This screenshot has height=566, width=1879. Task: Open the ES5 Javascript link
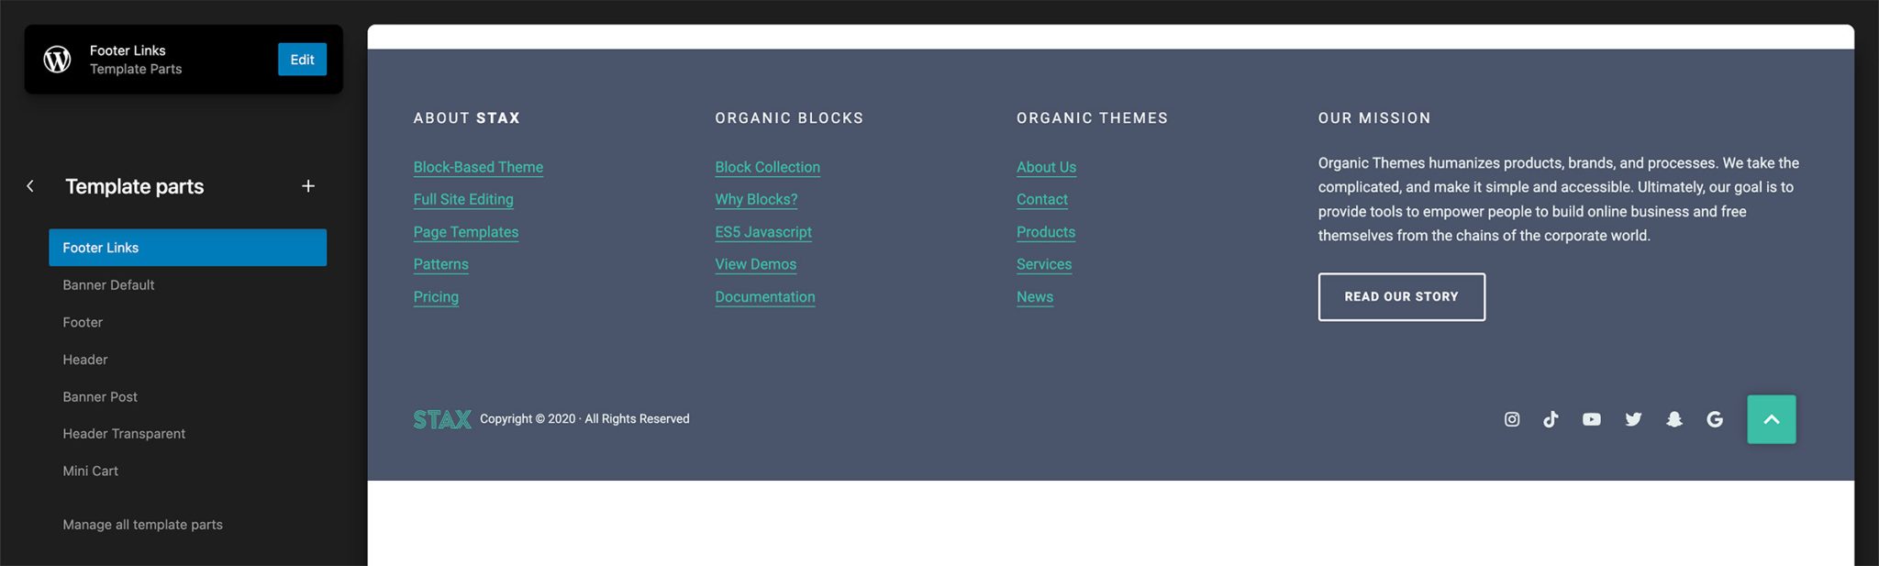tap(763, 232)
